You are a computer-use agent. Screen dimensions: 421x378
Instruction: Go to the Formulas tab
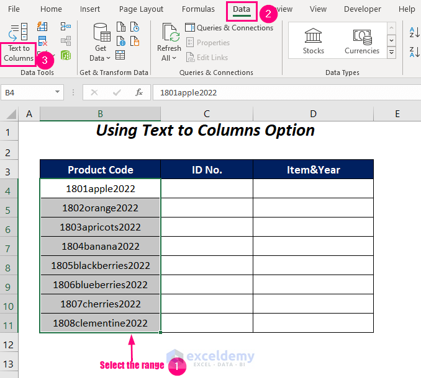tap(198, 9)
